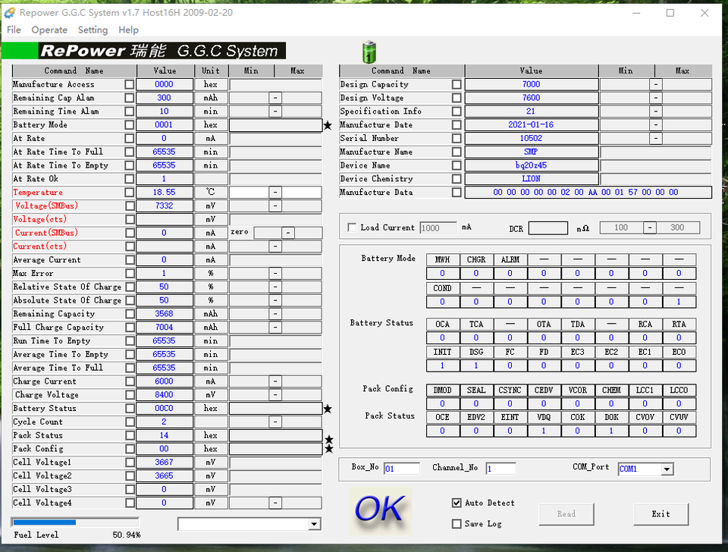Click the INIT bit label in Battery Status
Image resolution: width=728 pixels, height=552 pixels.
click(x=442, y=352)
